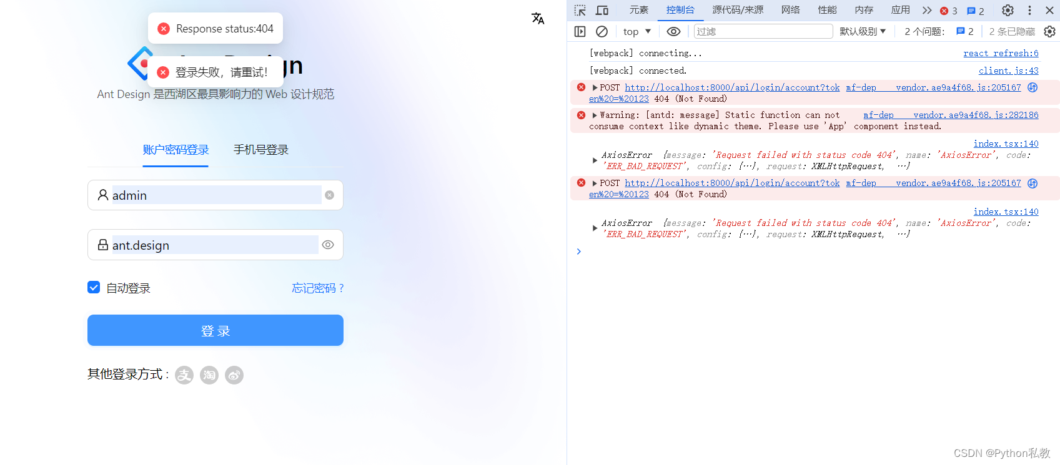Open first index.tsx:140 source link
Screen dimensions: 1060x465
[x=1006, y=144]
